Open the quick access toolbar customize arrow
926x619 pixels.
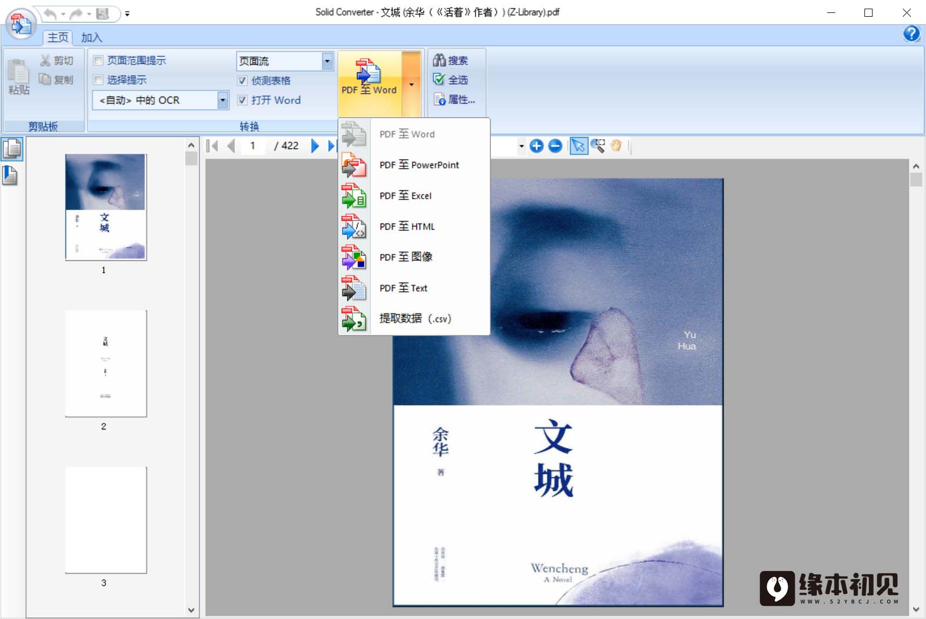point(127,14)
